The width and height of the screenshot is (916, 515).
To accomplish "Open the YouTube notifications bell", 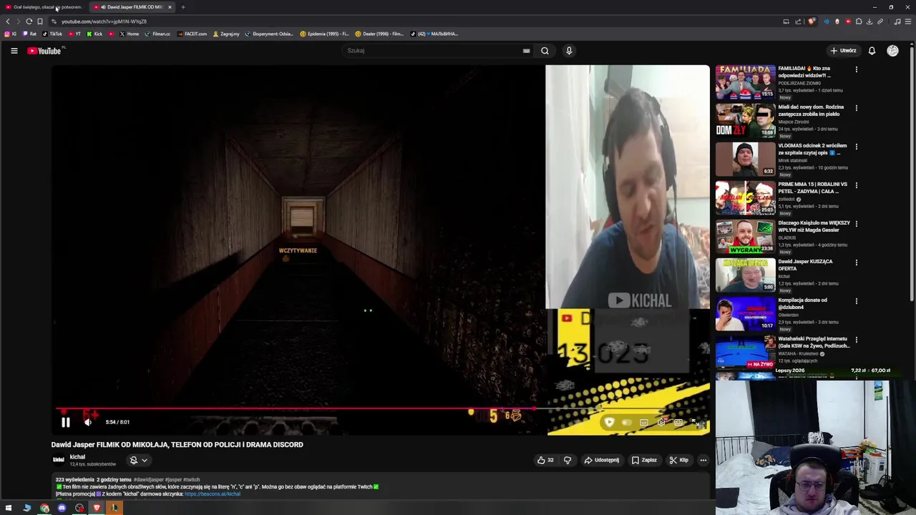I will coord(872,51).
